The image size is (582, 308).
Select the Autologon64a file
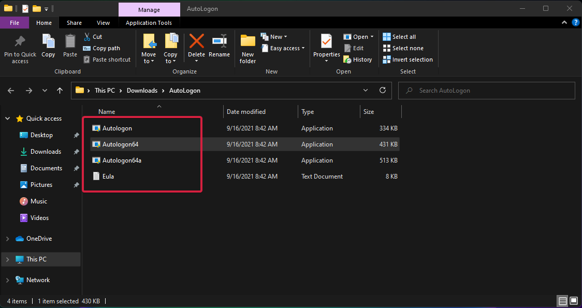[x=244, y=160]
